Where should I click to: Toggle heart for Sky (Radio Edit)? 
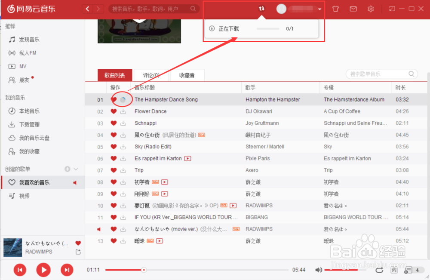pyautogui.click(x=114, y=147)
